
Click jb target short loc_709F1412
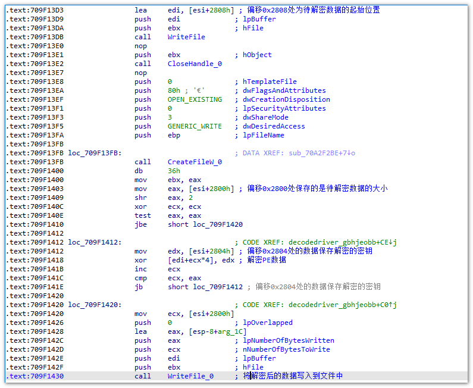[x=205, y=287]
